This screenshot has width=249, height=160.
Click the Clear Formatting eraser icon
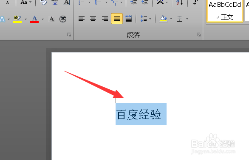[x=43, y=2]
